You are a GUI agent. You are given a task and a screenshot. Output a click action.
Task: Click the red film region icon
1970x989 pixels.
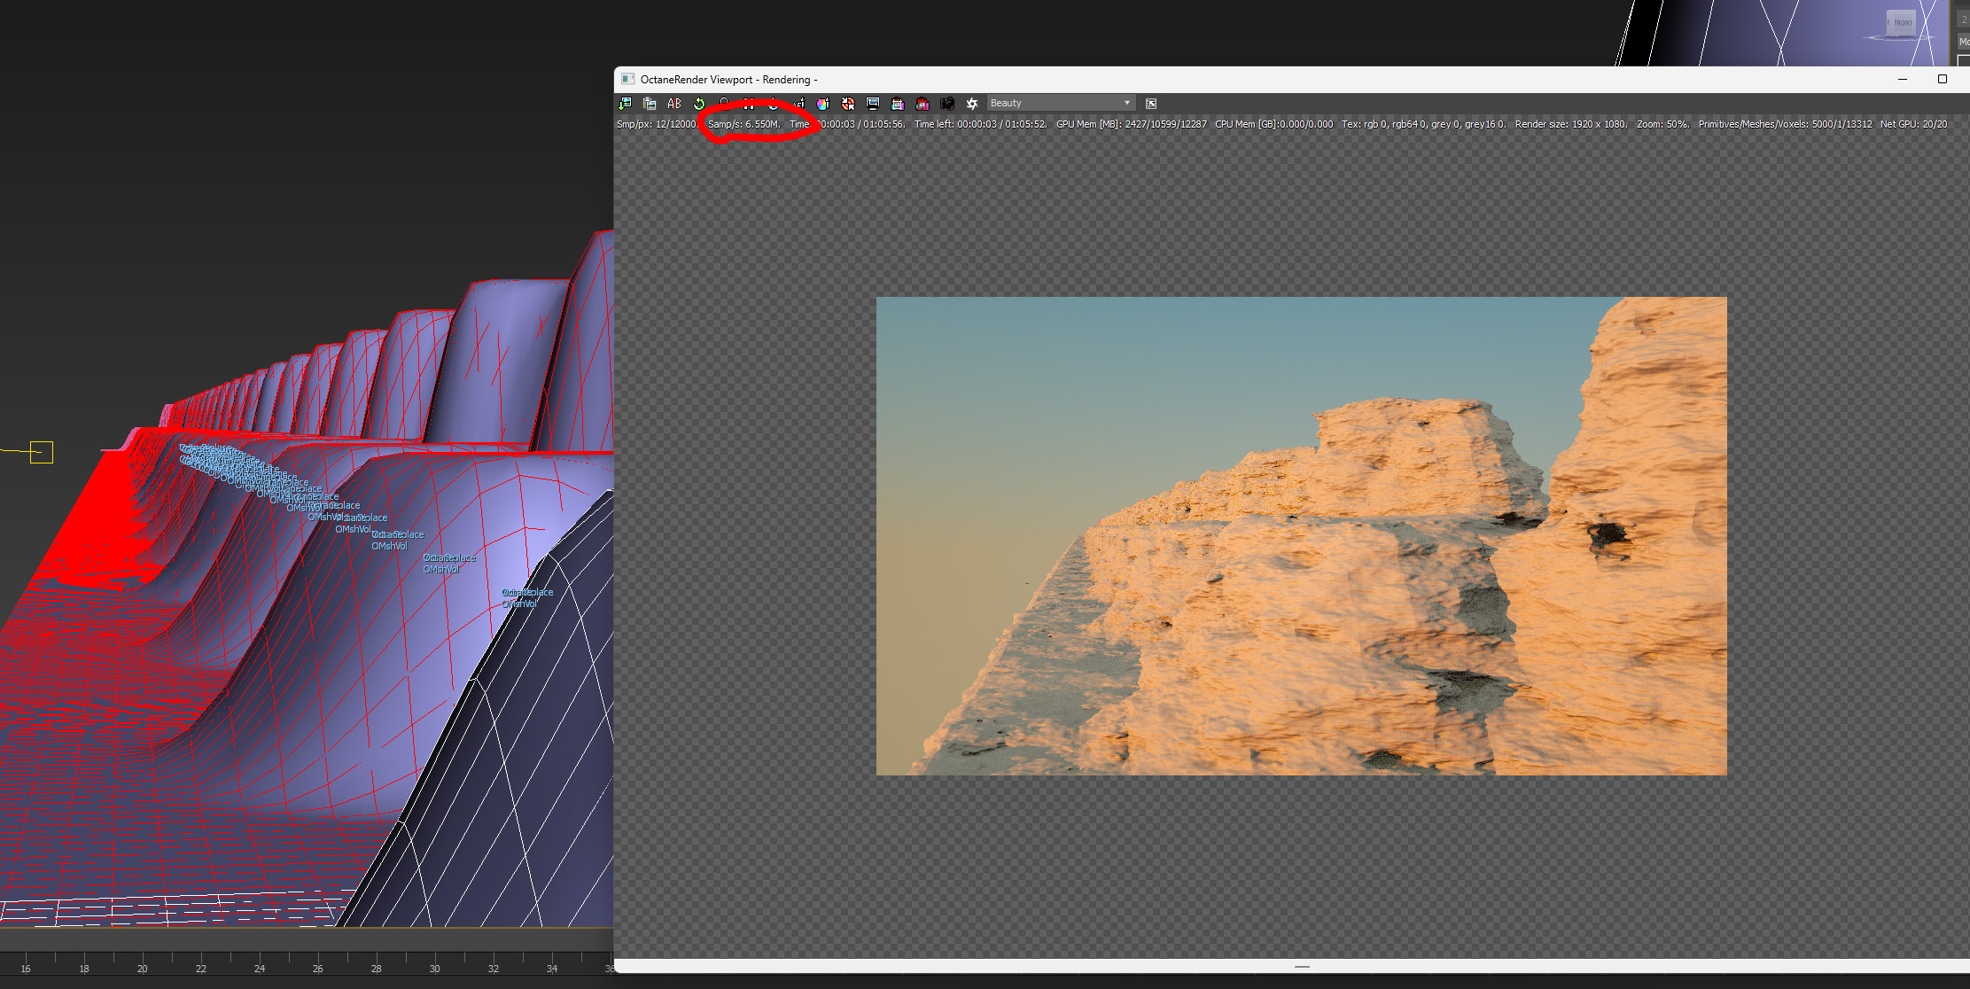(x=923, y=104)
